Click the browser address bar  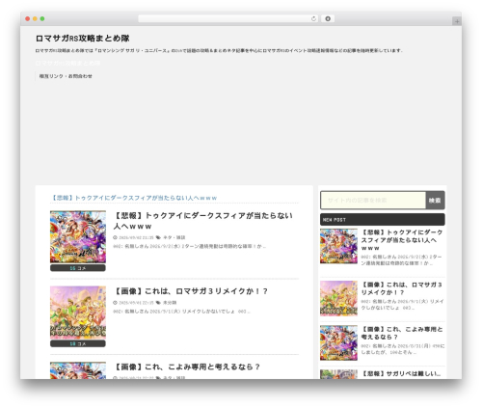tap(228, 18)
